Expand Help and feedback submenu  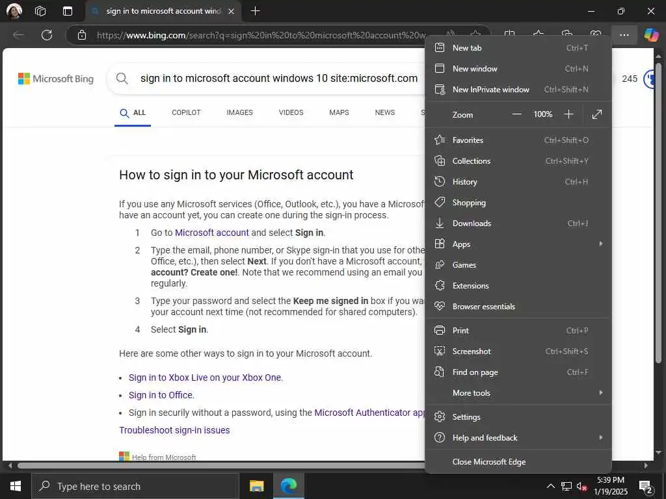click(x=518, y=438)
